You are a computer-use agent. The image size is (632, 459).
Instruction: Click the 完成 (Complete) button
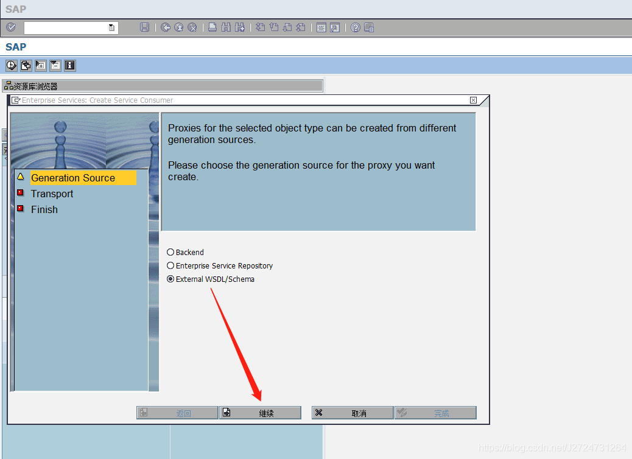[436, 413]
